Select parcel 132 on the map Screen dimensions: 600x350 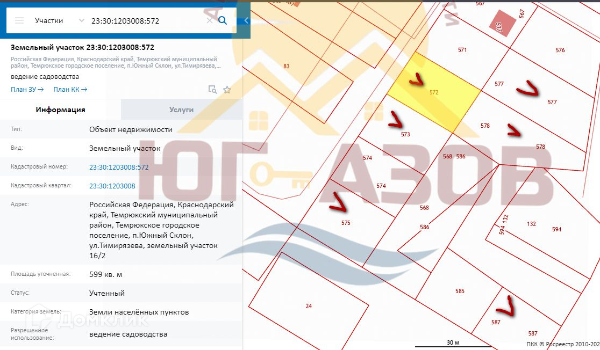click(x=532, y=224)
